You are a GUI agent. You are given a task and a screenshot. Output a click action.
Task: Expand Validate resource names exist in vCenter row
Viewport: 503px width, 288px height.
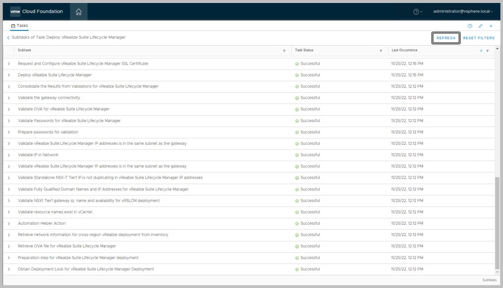tap(9, 212)
